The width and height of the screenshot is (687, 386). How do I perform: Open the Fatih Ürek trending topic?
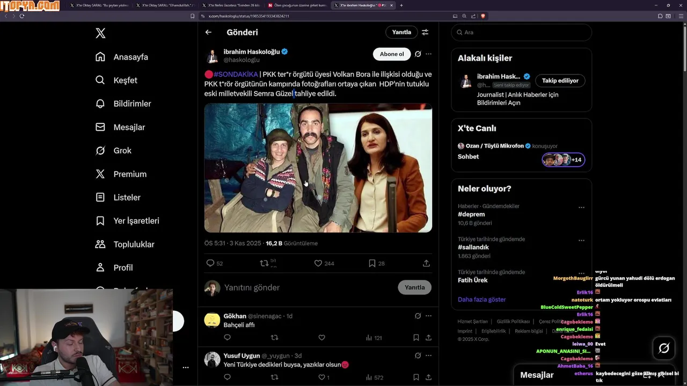[473, 280]
